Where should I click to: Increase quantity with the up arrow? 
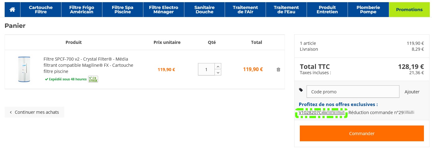pos(218,66)
